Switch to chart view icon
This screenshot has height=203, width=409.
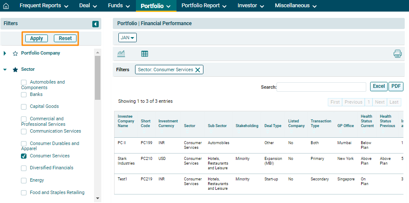pyautogui.click(x=121, y=54)
